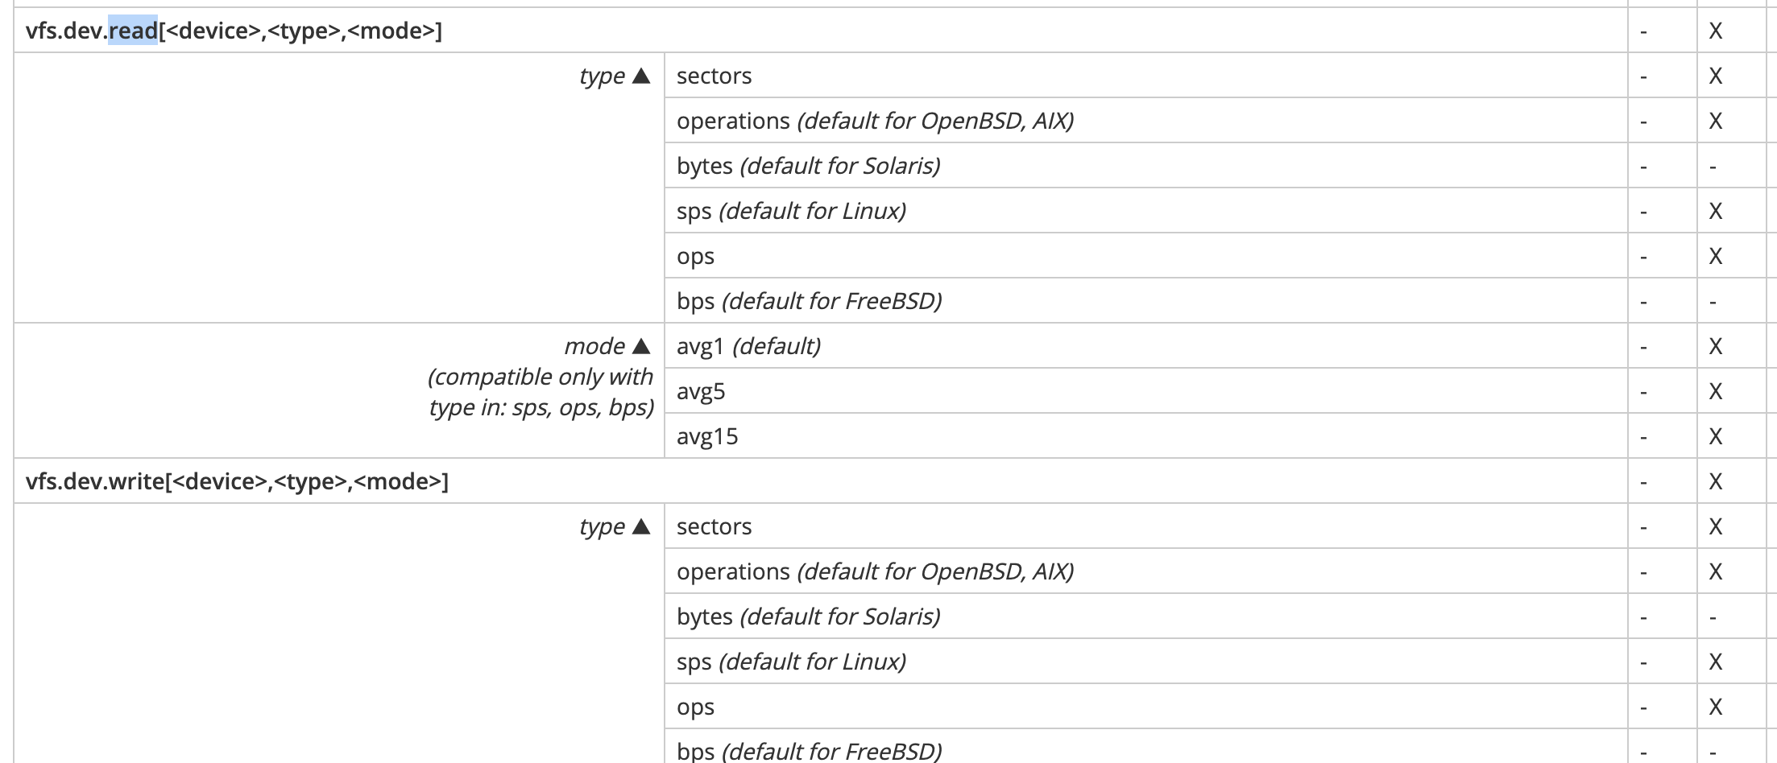Click the X mark in the vfs.dev.read header row
The image size is (1777, 763).
click(1716, 31)
